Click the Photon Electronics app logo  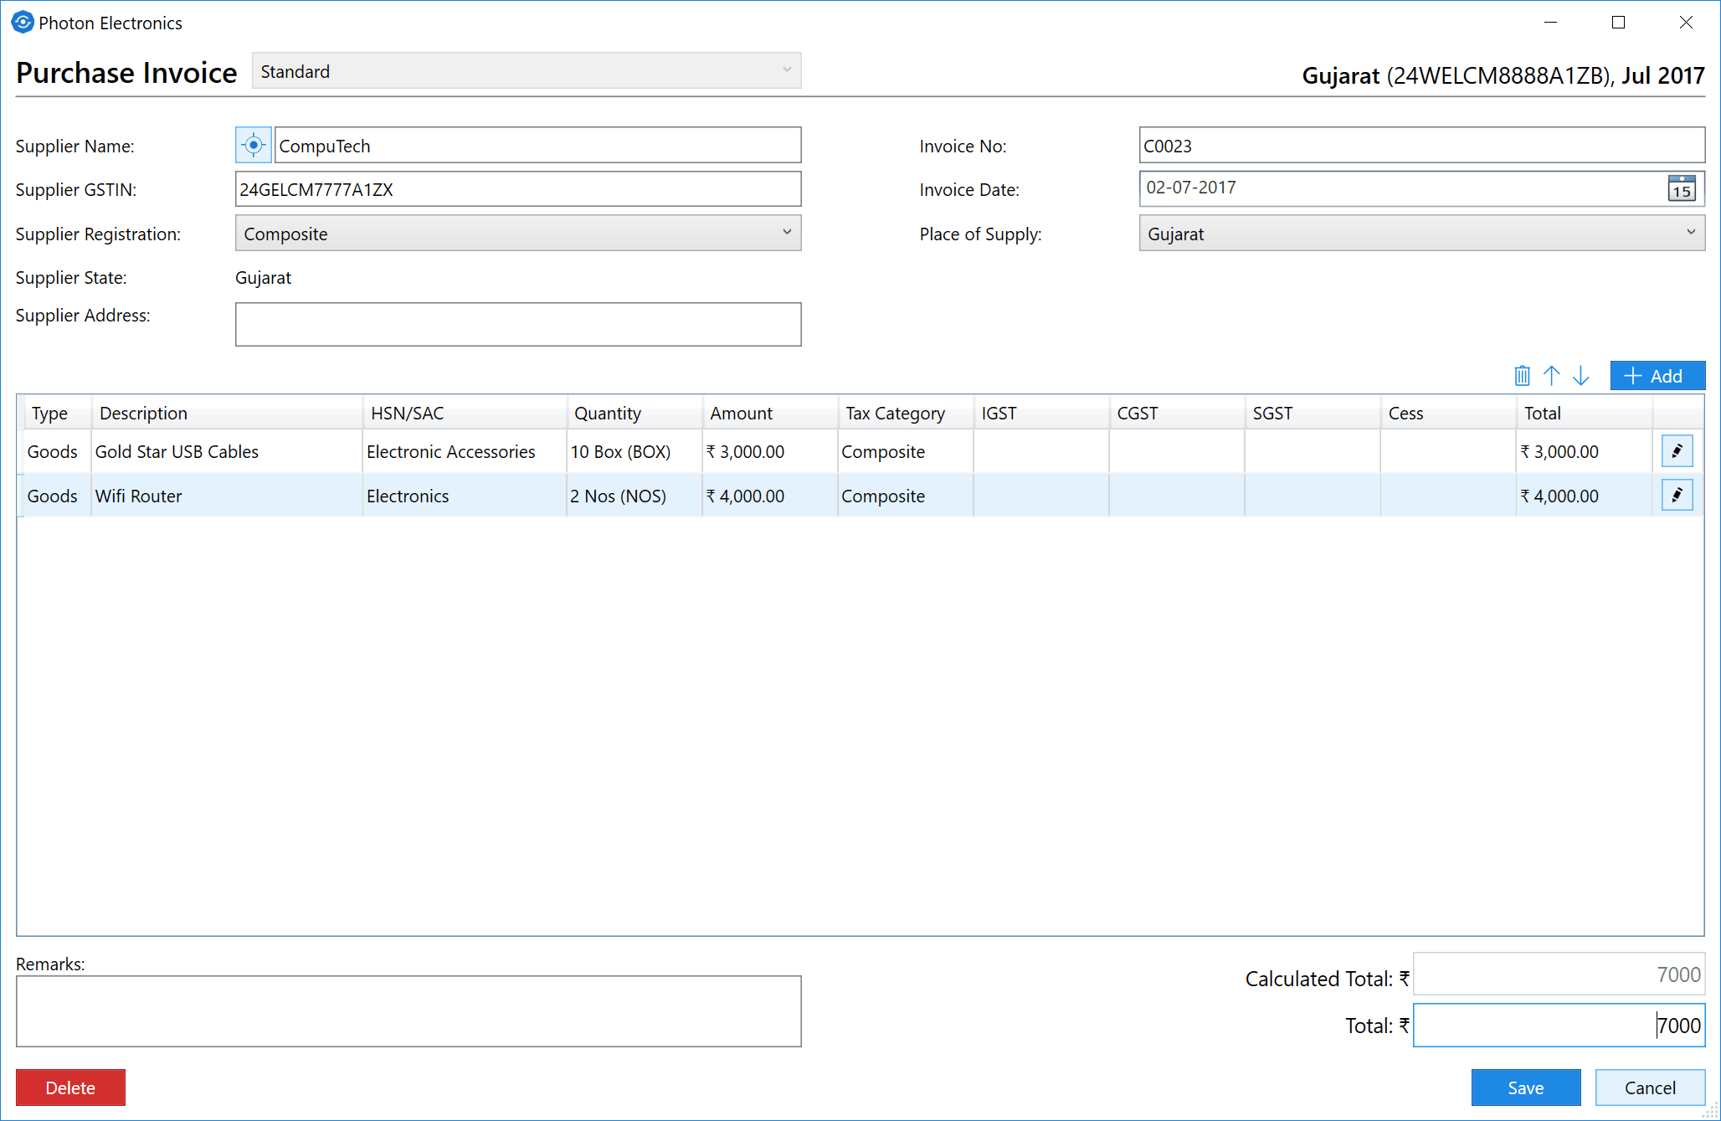click(x=23, y=23)
